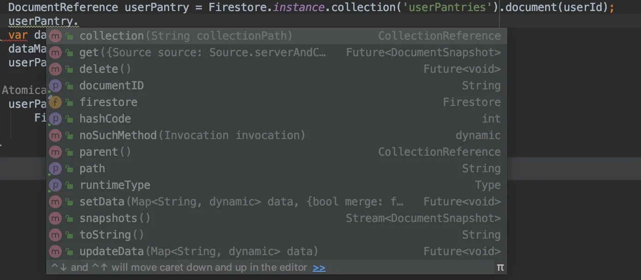The height and width of the screenshot is (280, 641).
Task: Click the userPantry variable name in declaration
Action: [157, 8]
